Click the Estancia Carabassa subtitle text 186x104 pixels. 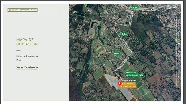click(x=27, y=56)
